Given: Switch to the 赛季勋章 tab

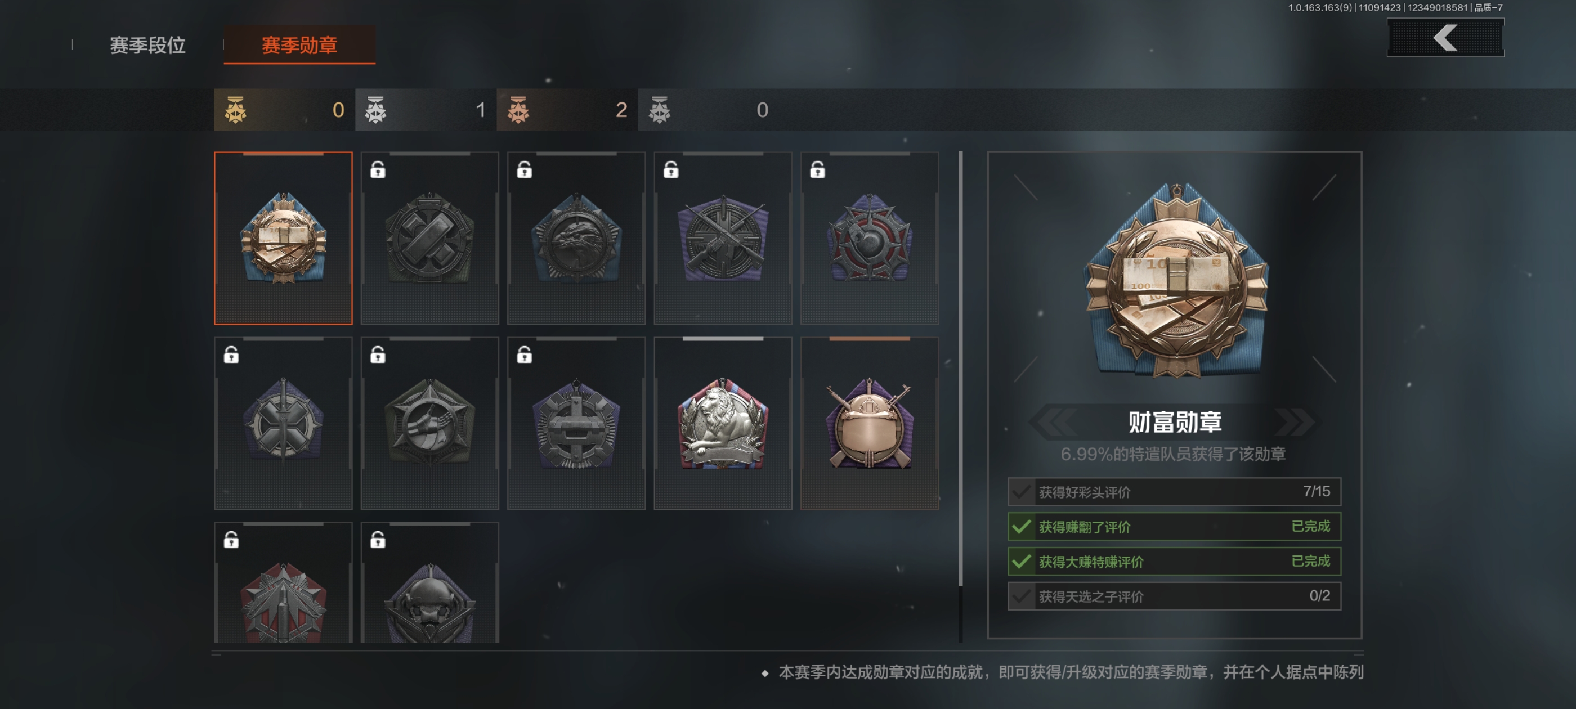Looking at the screenshot, I should pos(300,45).
